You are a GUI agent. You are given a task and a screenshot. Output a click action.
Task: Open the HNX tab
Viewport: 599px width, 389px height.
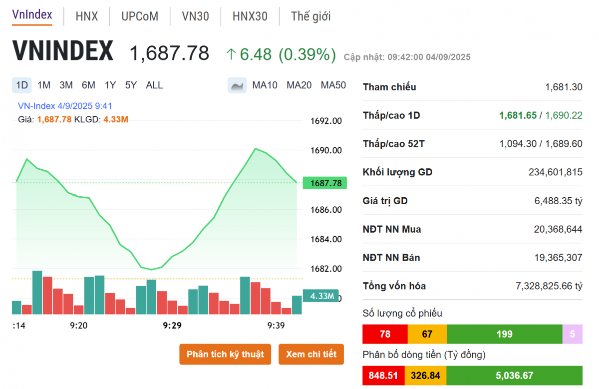[x=87, y=16]
